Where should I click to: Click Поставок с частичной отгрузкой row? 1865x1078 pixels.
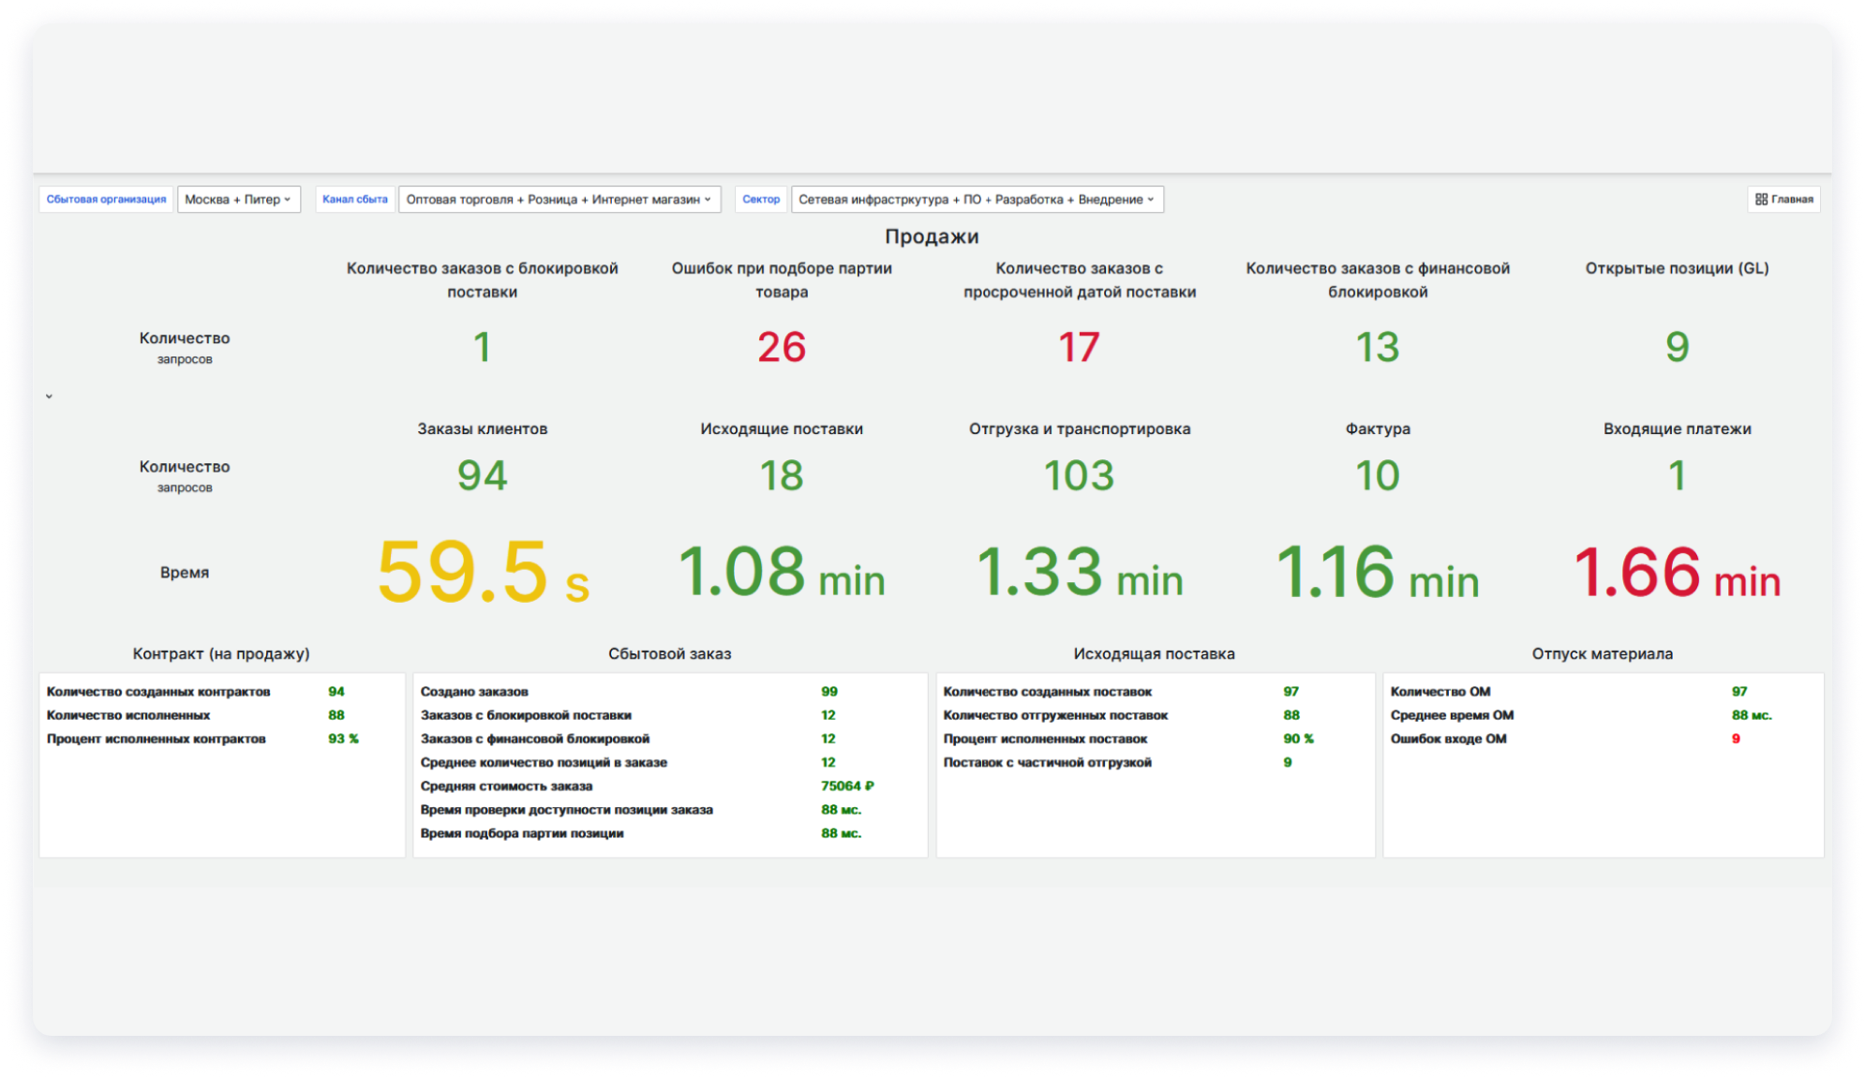click(1156, 762)
